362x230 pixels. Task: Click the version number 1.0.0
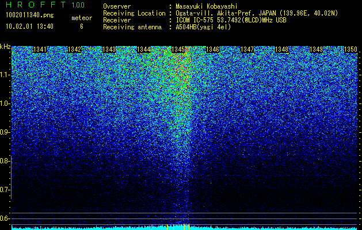tap(78, 5)
